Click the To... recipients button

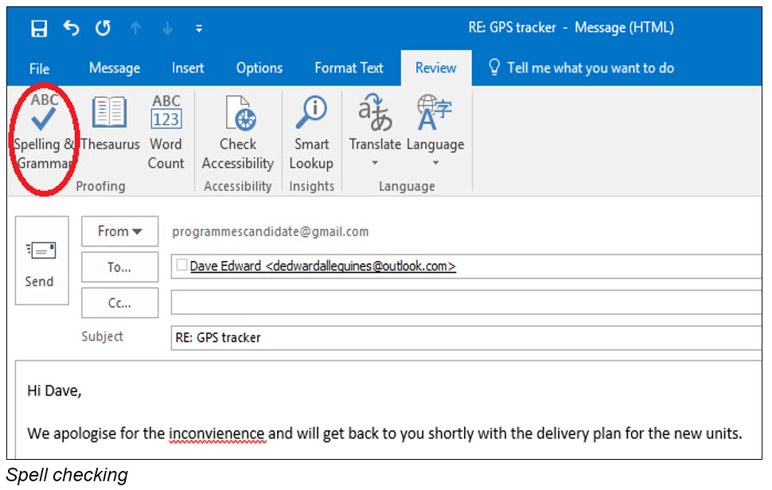click(119, 267)
